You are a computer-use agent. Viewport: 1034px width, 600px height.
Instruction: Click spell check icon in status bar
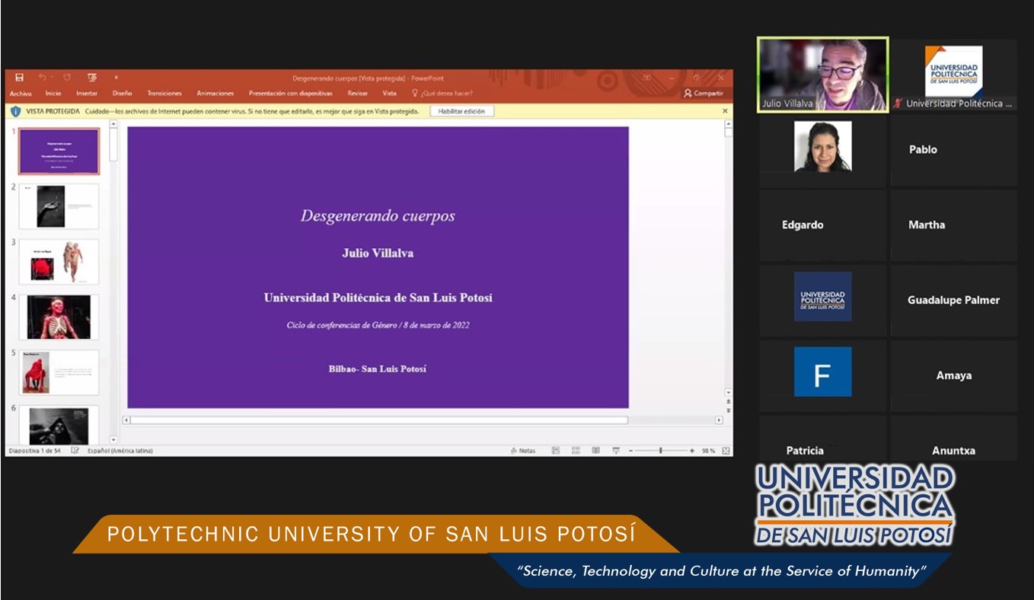tap(75, 451)
